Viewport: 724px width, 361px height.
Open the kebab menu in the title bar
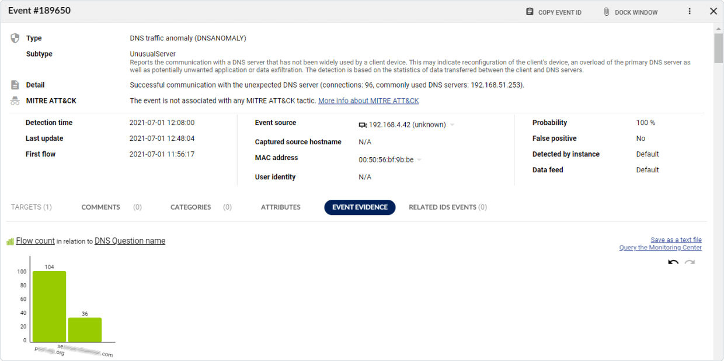pos(690,11)
